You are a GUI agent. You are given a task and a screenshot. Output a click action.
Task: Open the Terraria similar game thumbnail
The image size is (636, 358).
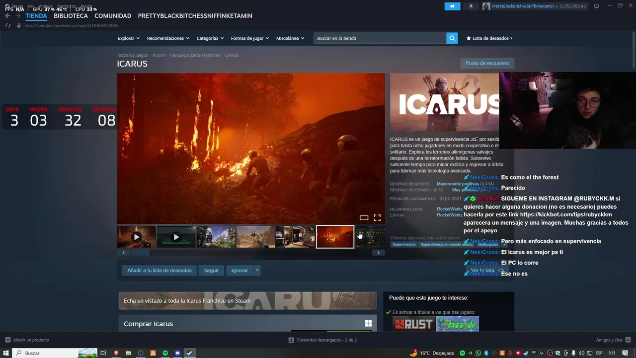(457, 324)
